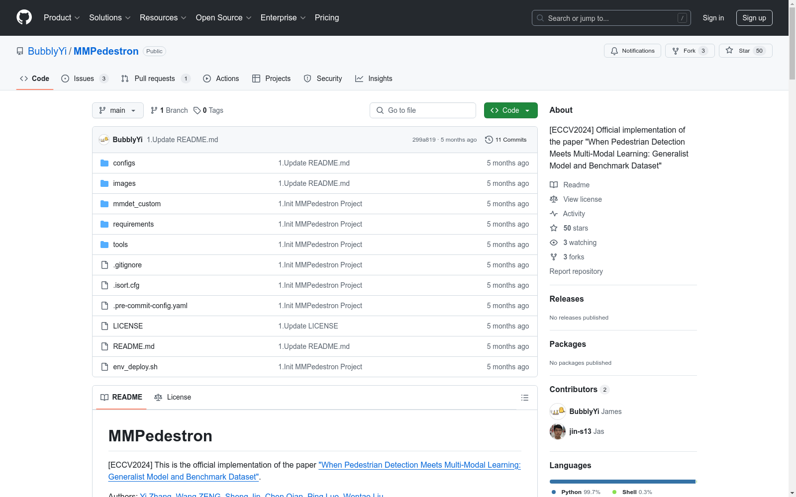Open the green Code dropdown button
This screenshot has height=497, width=796.
pos(510,110)
